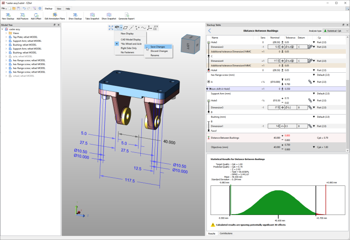Click the open folder icon in quick access bar
Image resolution: width=350 pixels, height=240 pixels.
coord(14,9)
